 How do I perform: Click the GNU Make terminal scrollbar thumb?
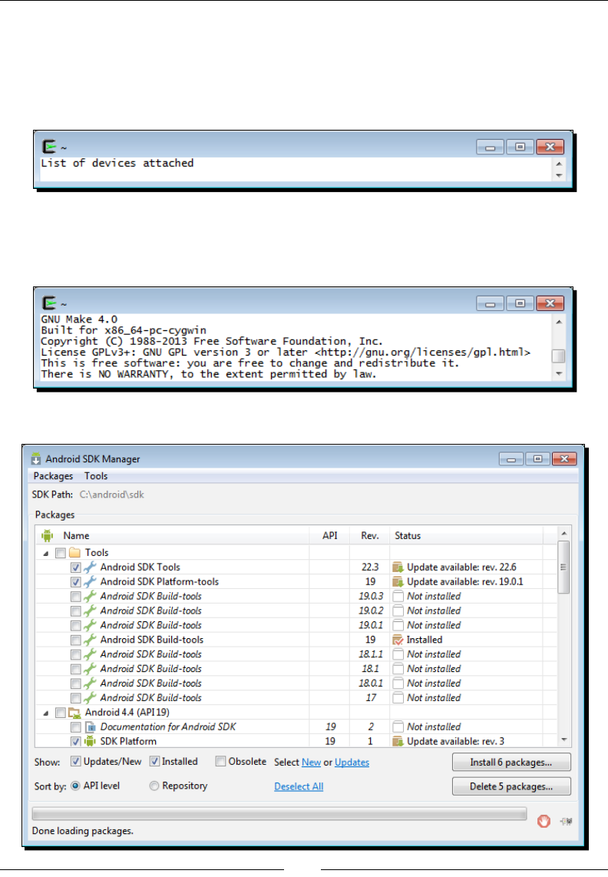[x=558, y=356]
